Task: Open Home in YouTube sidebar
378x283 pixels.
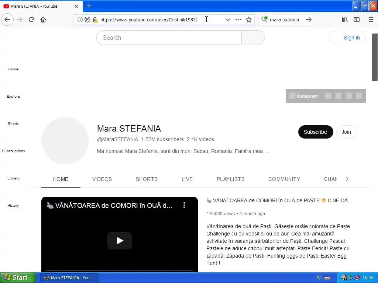Action: (13, 69)
